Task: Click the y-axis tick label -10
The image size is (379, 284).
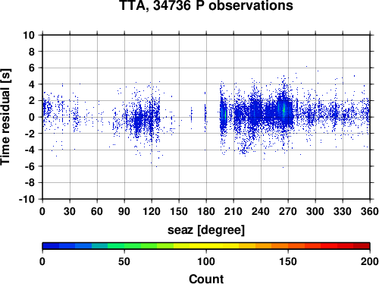Action: pos(27,199)
